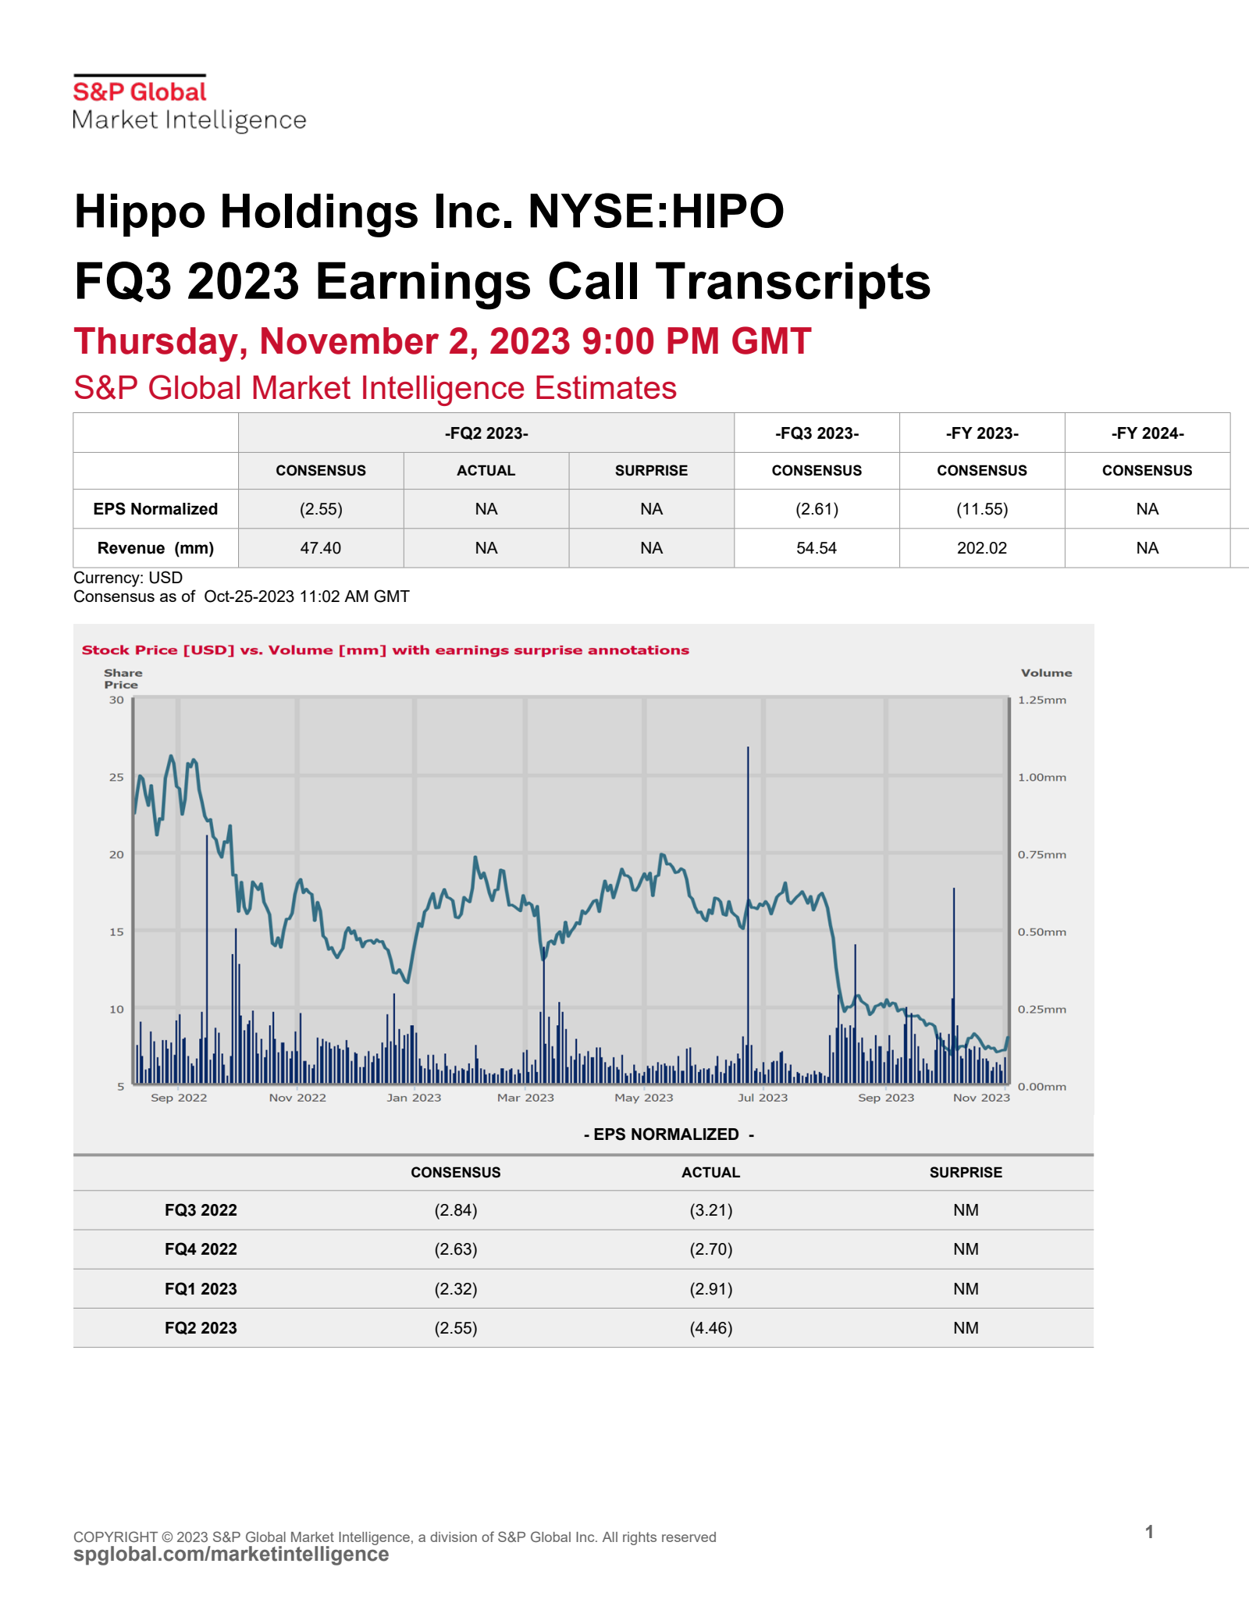
Task: Select the FQ3 2023 Earnings Call Transcripts heading
Action: (x=502, y=281)
